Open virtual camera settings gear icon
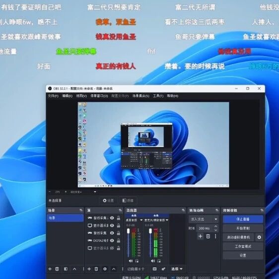This screenshot has height=279, width=279. click(x=259, y=237)
